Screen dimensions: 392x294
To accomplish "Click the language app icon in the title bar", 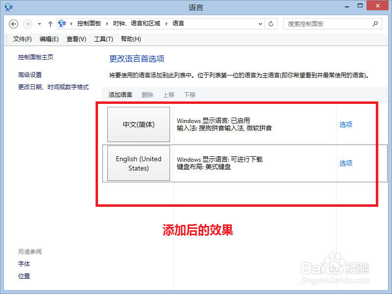I will 8,7.
